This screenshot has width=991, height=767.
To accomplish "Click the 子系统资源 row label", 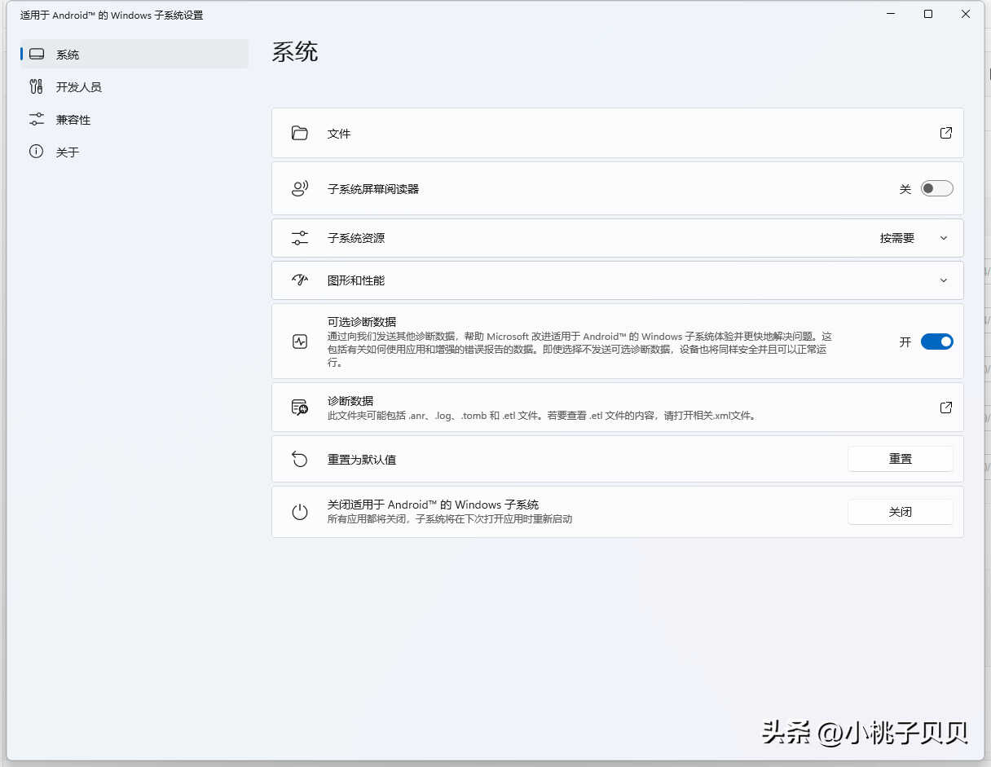I will tap(356, 238).
